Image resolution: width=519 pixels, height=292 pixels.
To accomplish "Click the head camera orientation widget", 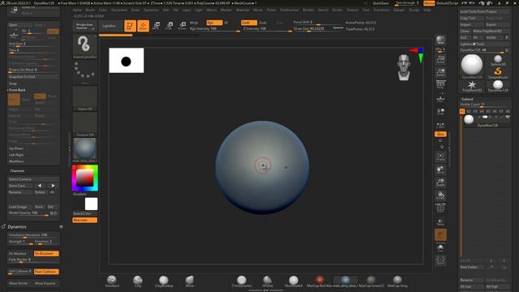I will click(x=404, y=67).
